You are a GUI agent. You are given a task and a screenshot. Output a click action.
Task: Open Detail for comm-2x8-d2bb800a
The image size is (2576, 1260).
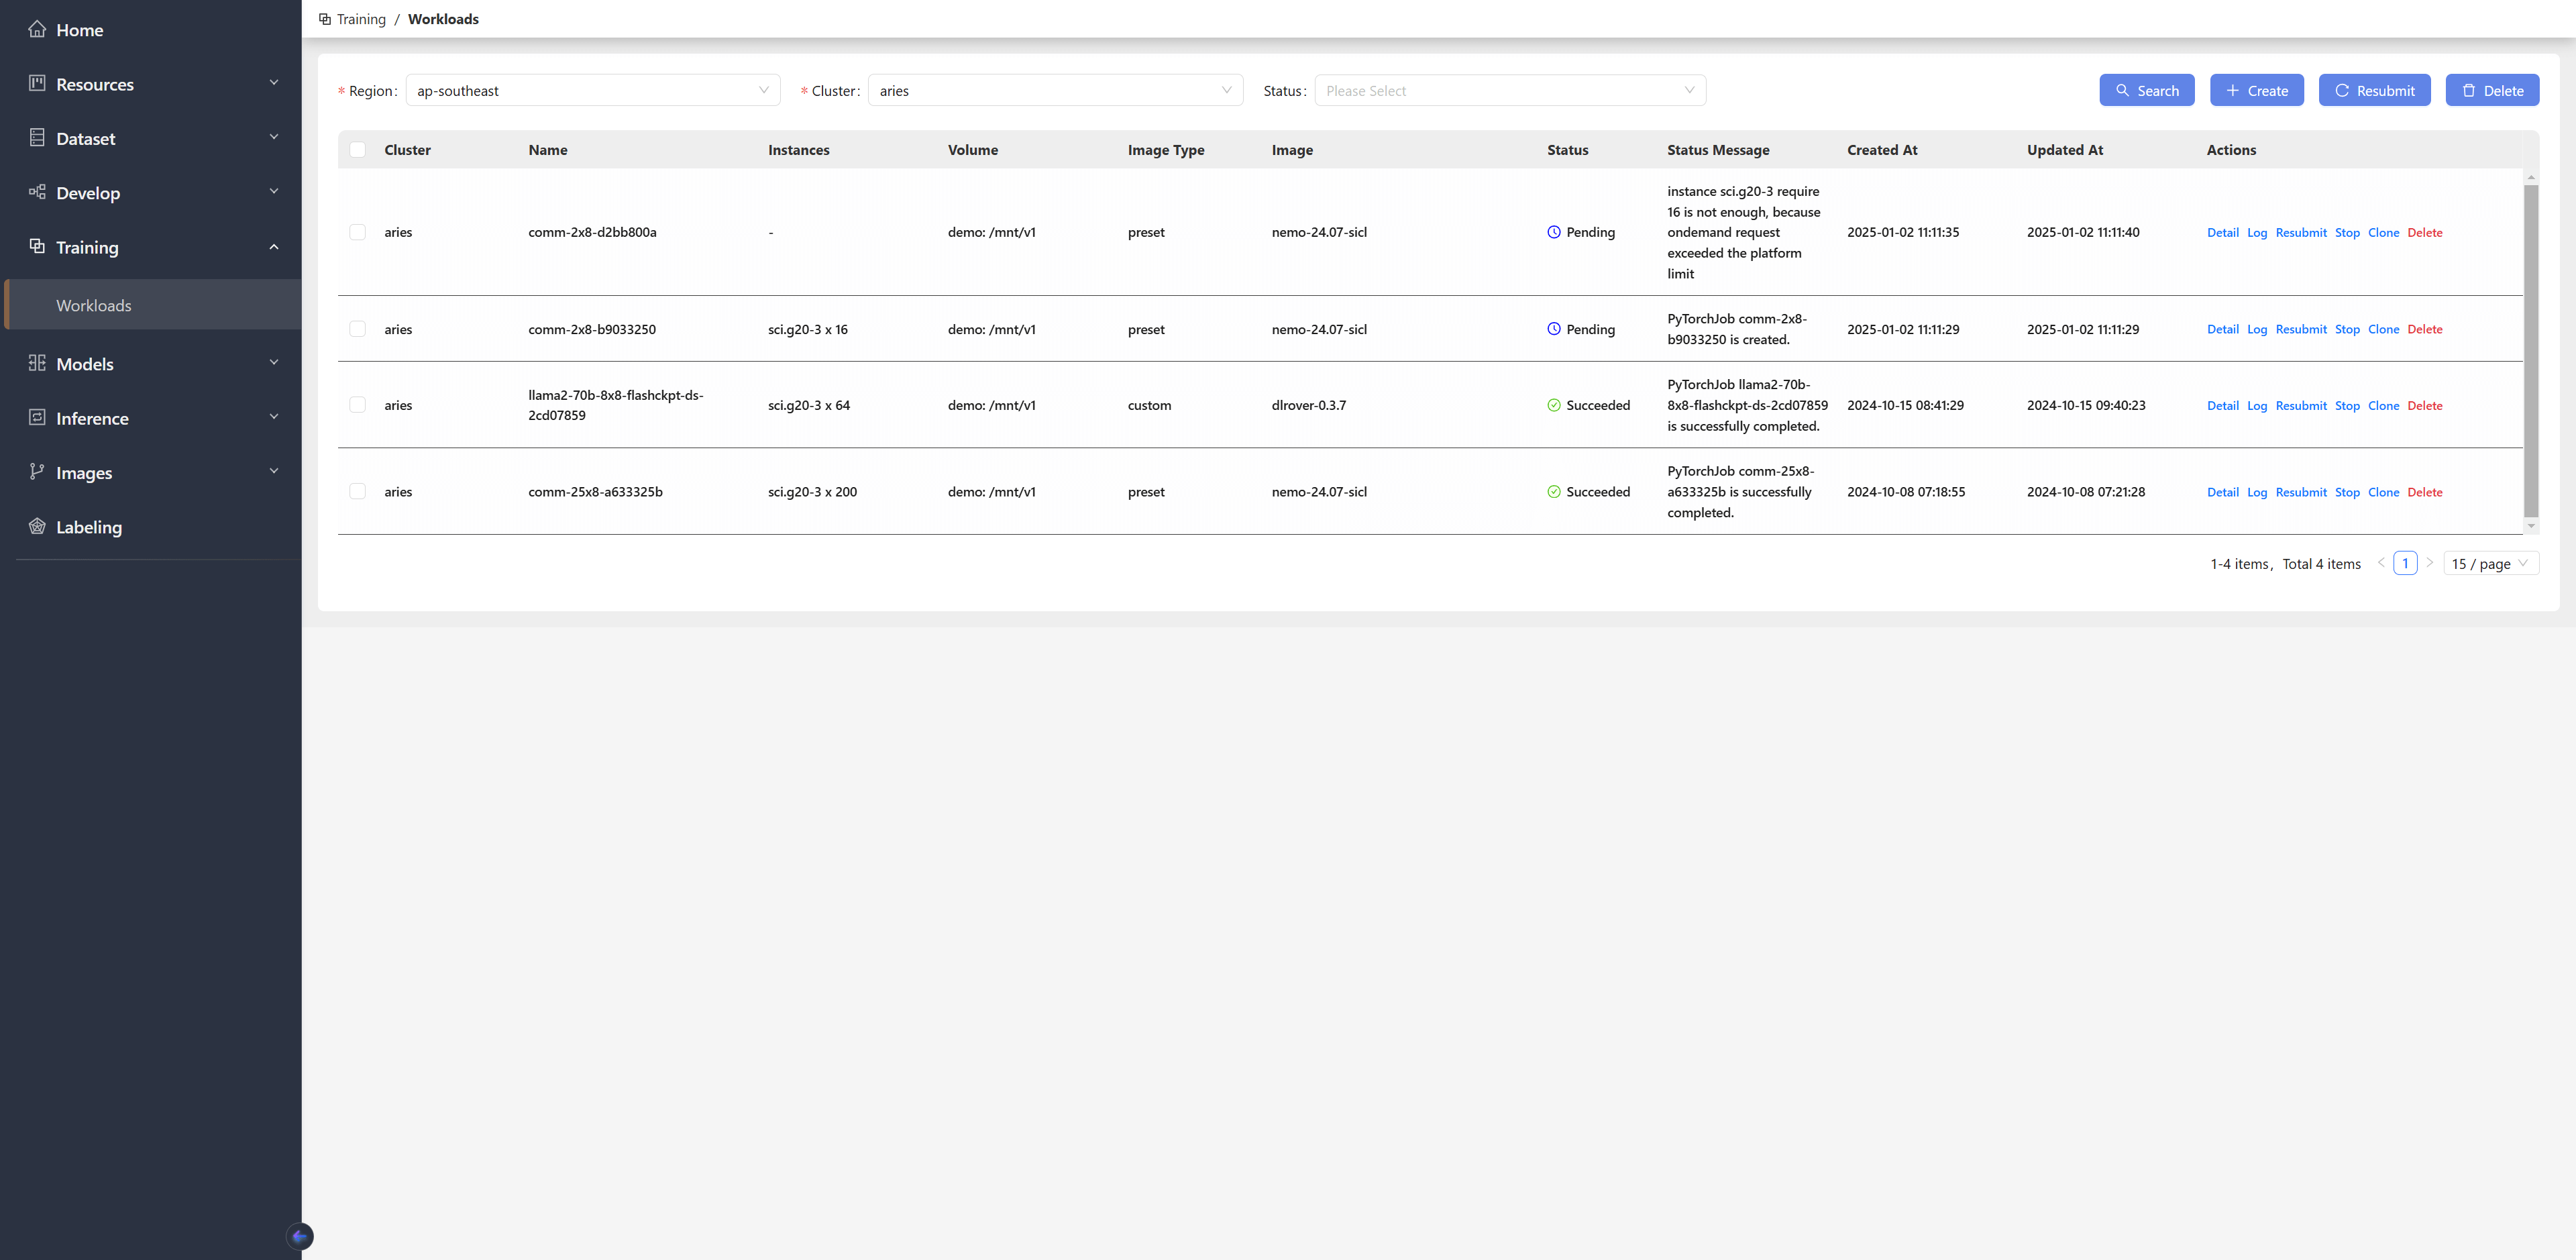click(2222, 233)
